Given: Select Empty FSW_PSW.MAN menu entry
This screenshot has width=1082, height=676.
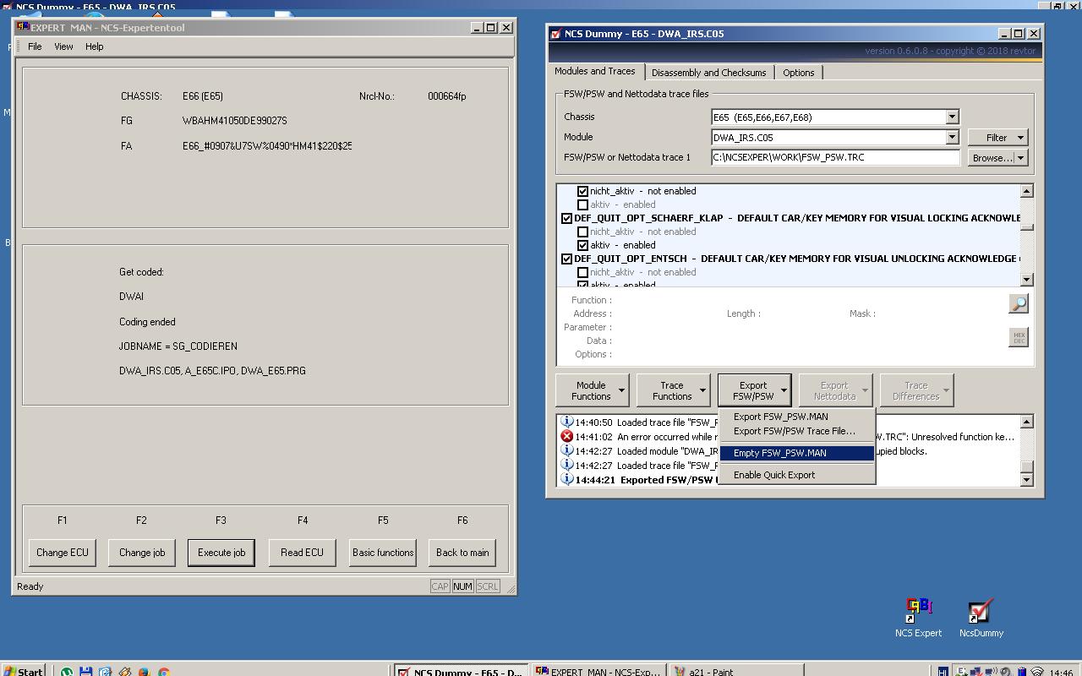Looking at the screenshot, I should coord(797,453).
